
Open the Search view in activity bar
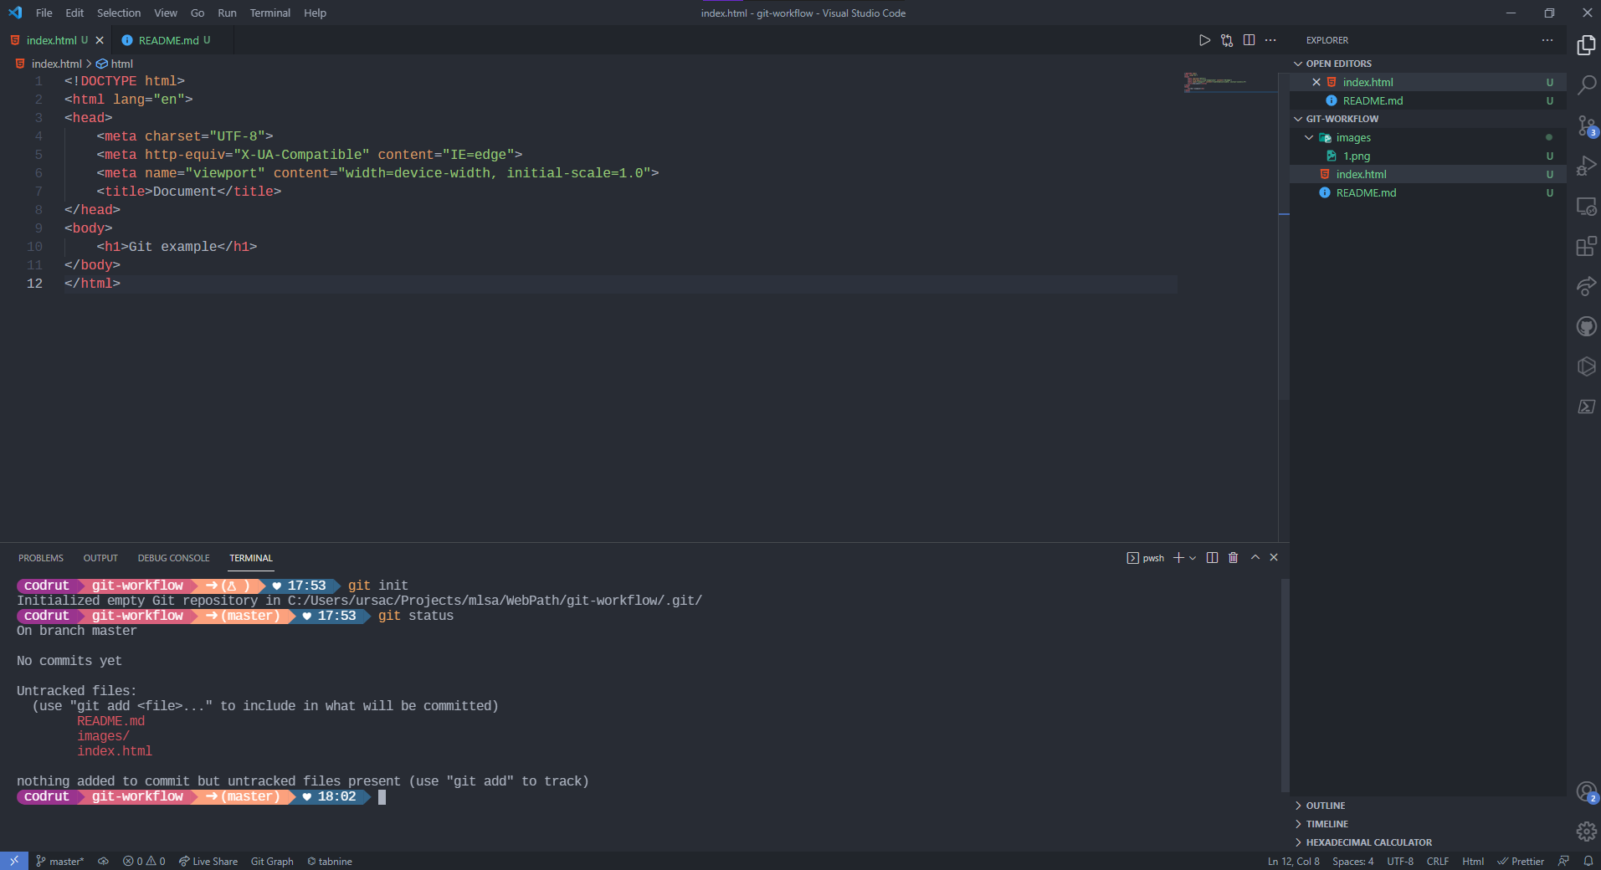1586,85
